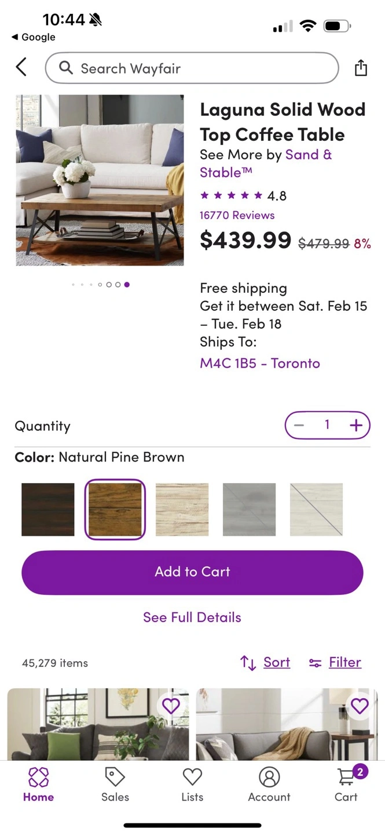Select the dark espresso color swatch
Image resolution: width=385 pixels, height=835 pixels.
(48, 510)
